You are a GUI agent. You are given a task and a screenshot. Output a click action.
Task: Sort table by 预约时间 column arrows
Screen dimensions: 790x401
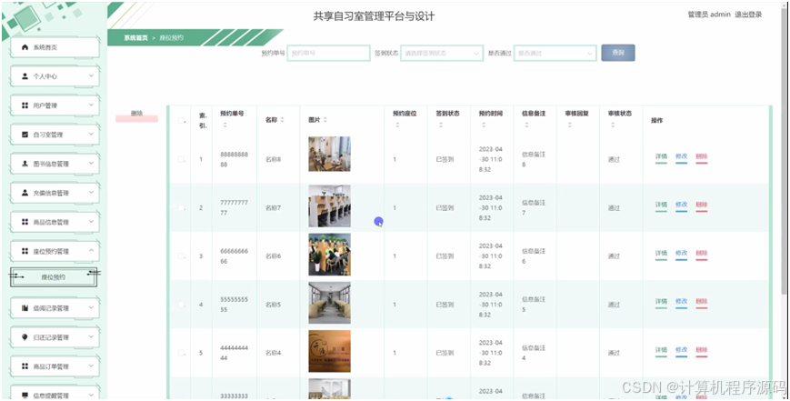pyautogui.click(x=484, y=125)
